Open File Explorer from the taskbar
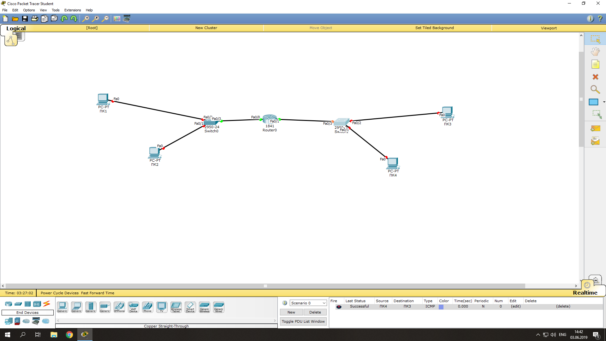The height and width of the screenshot is (341, 606). (54, 335)
